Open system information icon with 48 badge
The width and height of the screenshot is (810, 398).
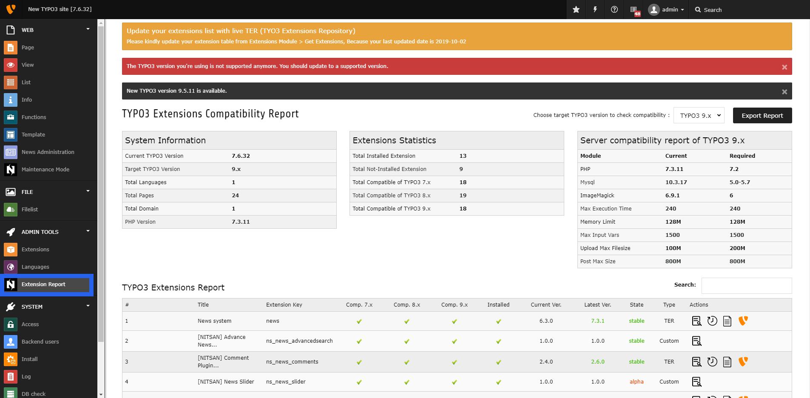(635, 10)
